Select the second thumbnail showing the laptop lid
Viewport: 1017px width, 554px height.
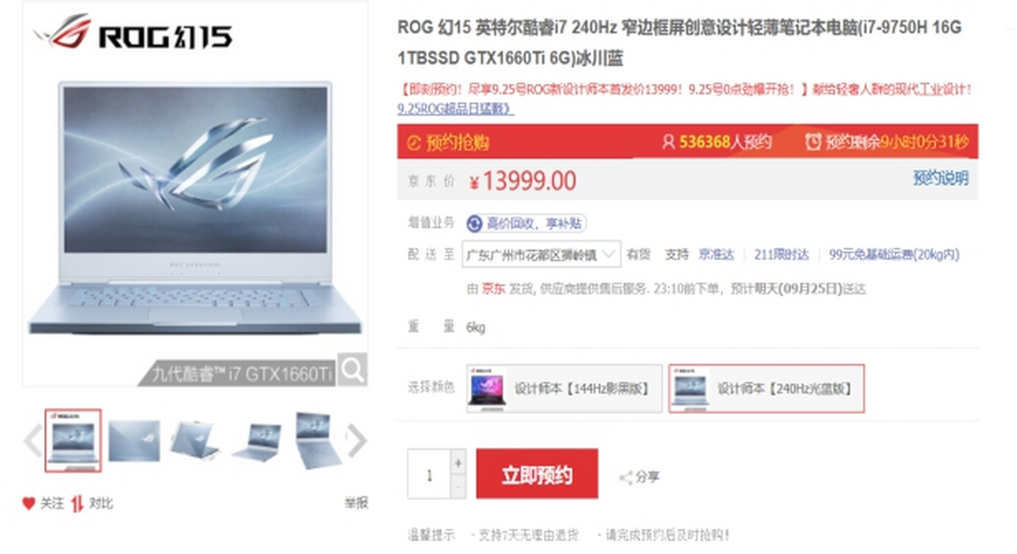click(x=134, y=440)
